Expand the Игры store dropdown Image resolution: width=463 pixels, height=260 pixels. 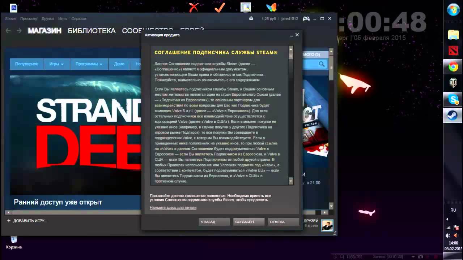pos(56,64)
